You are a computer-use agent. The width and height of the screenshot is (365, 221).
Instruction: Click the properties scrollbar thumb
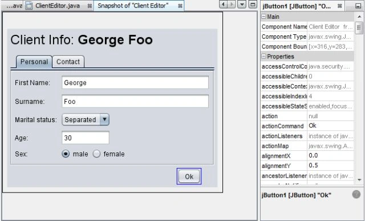(x=359, y=28)
